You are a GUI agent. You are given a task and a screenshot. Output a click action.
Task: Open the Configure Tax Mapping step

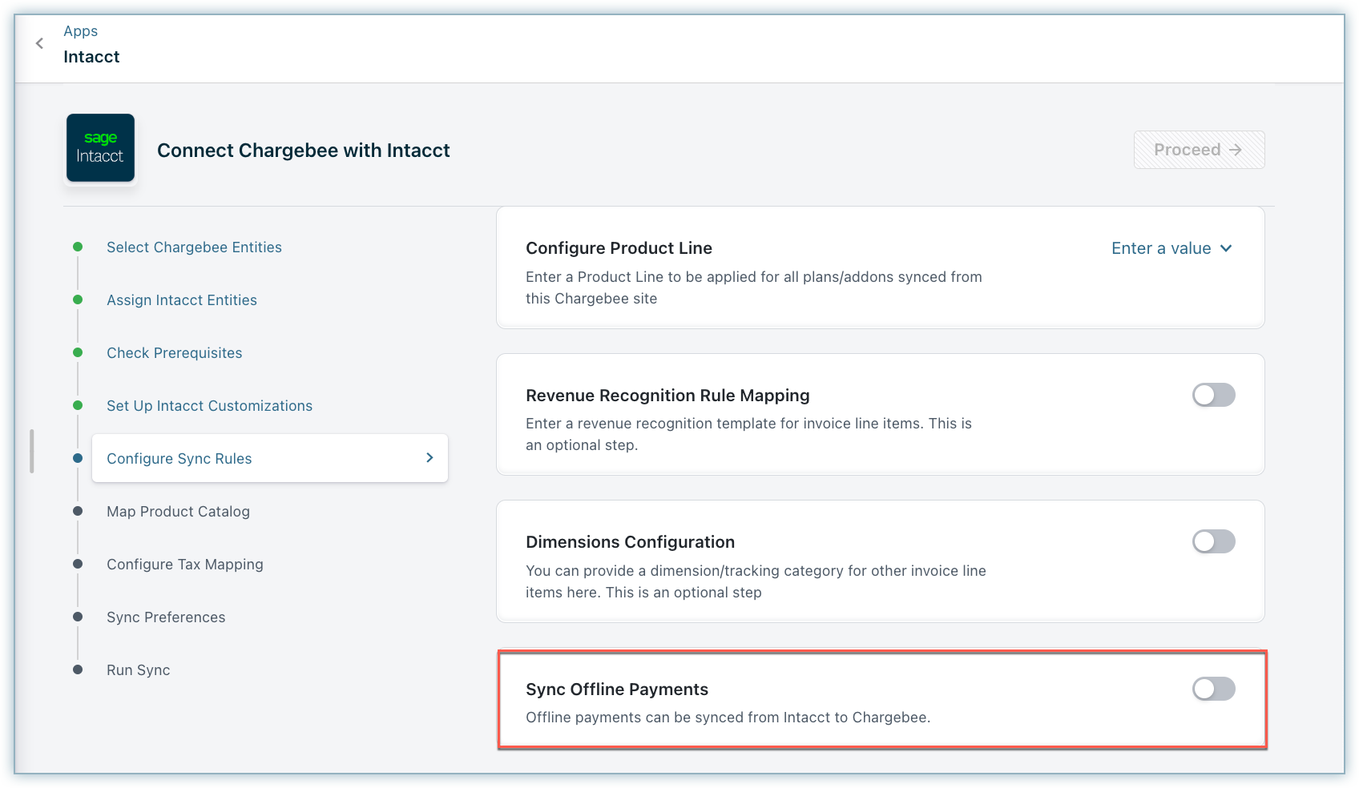[x=185, y=565]
